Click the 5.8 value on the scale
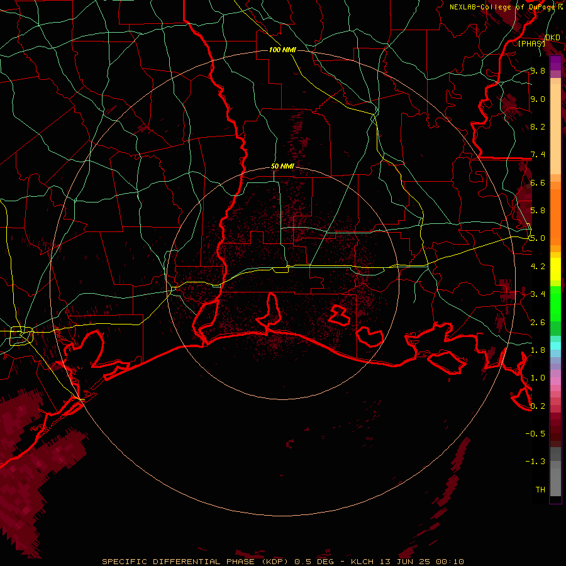Viewport: 566px width, 566px height. click(538, 211)
